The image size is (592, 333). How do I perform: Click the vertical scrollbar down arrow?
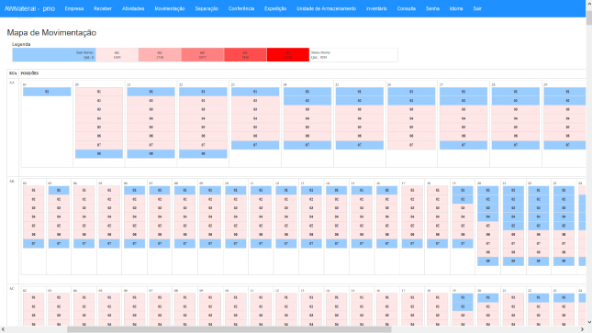tap(589, 323)
